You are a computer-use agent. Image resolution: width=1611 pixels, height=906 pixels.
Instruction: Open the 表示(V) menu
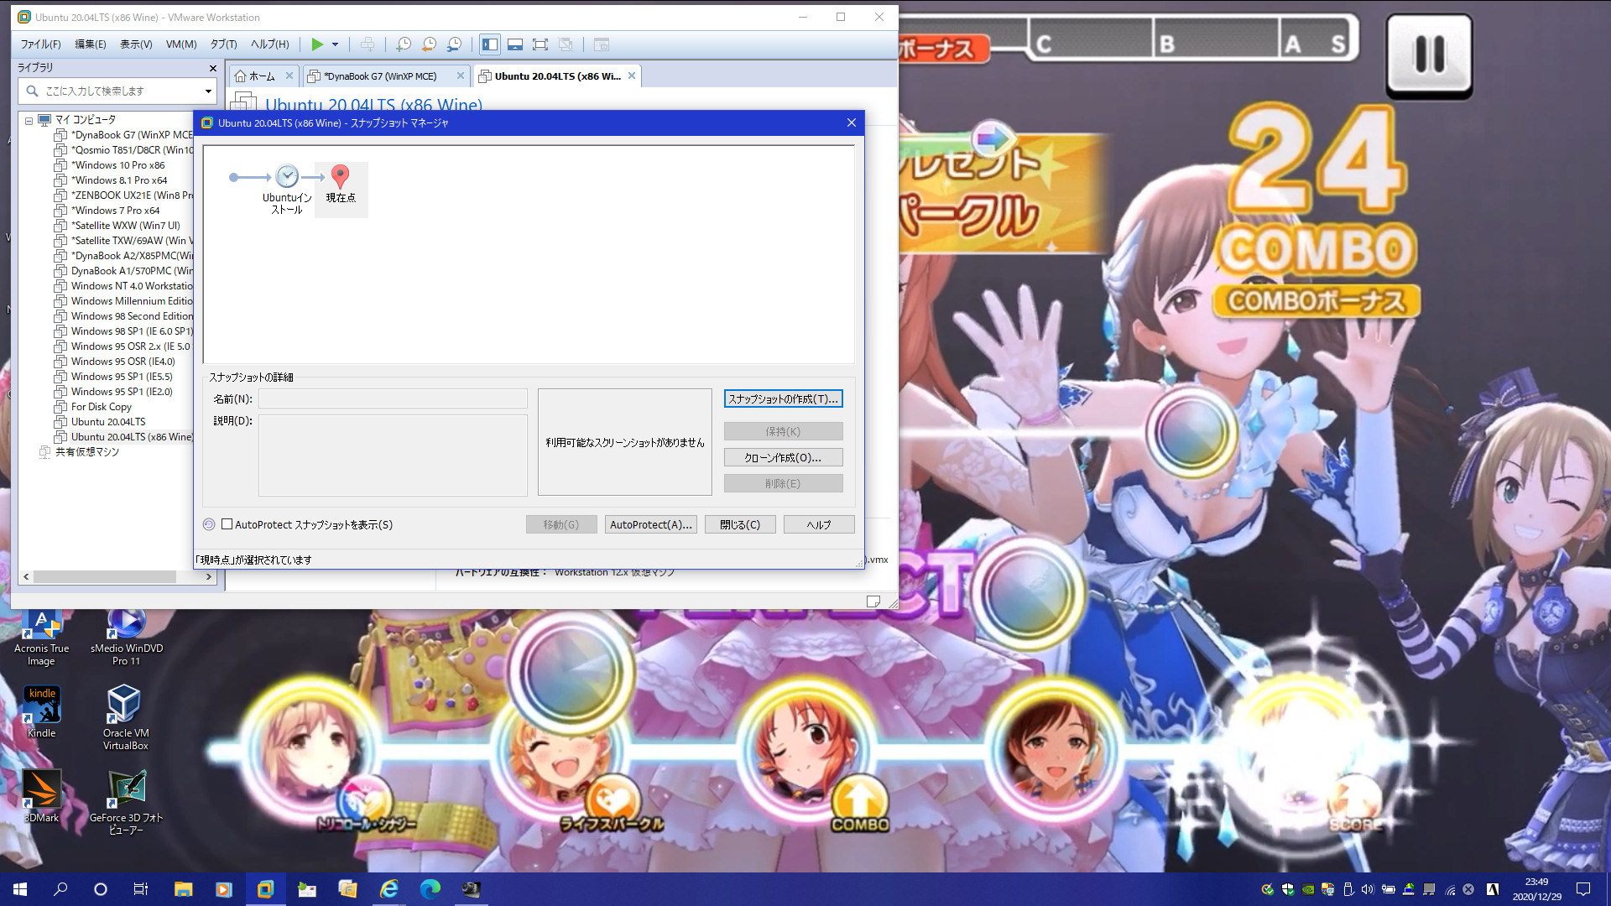pyautogui.click(x=136, y=44)
